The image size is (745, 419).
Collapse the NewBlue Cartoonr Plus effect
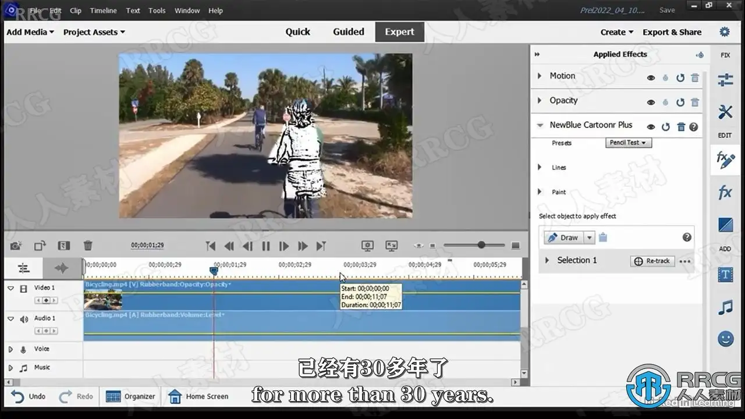pos(540,125)
